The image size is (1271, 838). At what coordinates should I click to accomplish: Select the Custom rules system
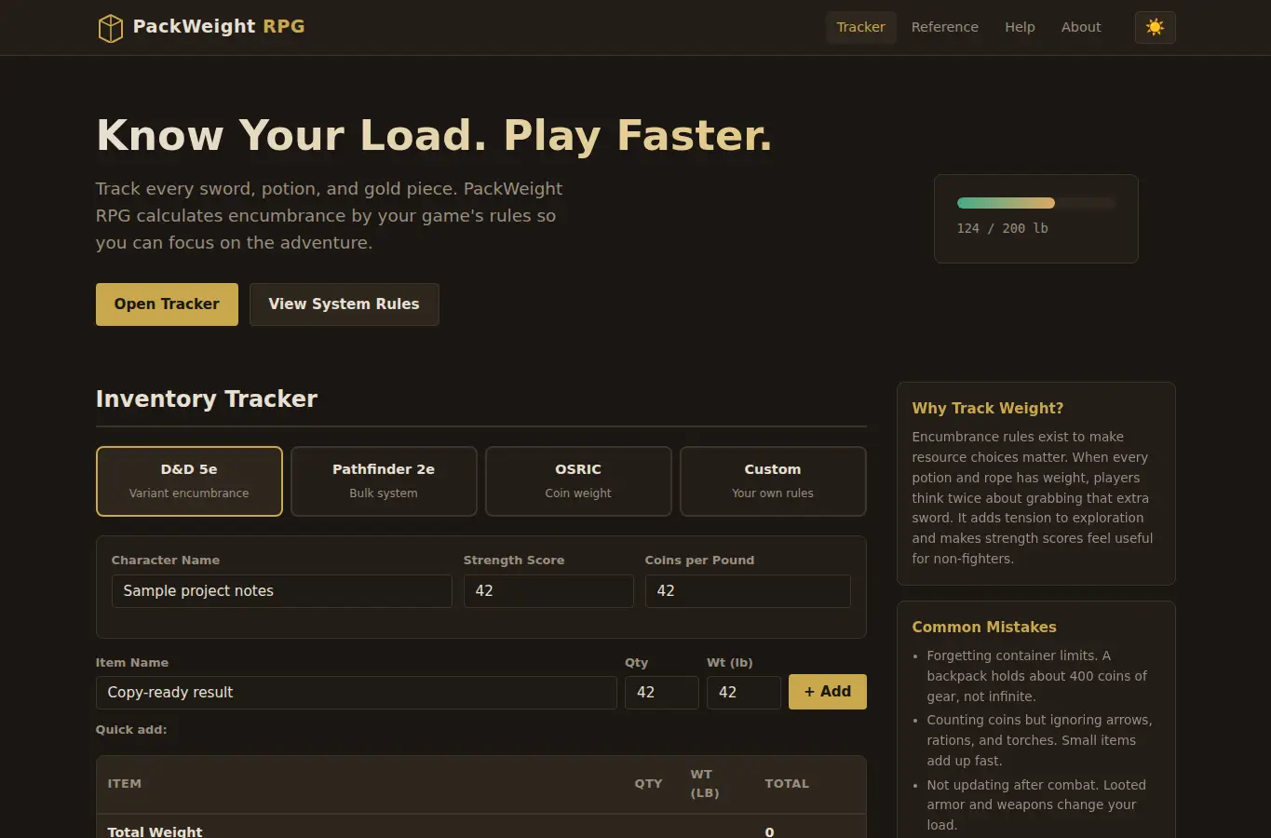773,481
